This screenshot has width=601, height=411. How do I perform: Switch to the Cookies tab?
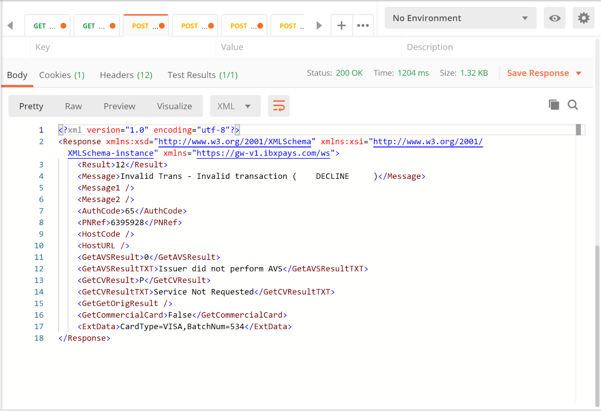[62, 75]
